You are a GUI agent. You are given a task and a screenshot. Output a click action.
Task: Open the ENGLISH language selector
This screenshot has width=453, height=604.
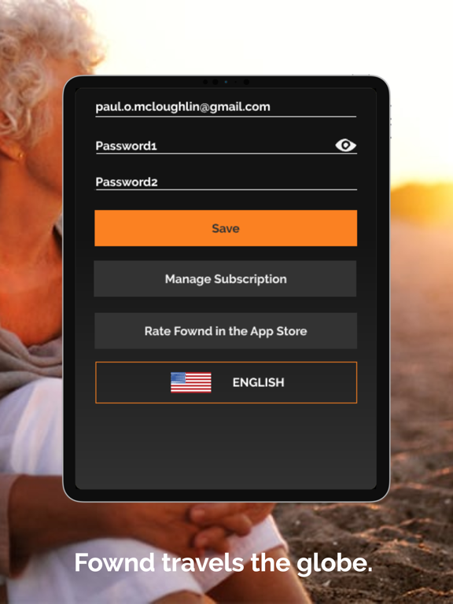[x=226, y=382]
